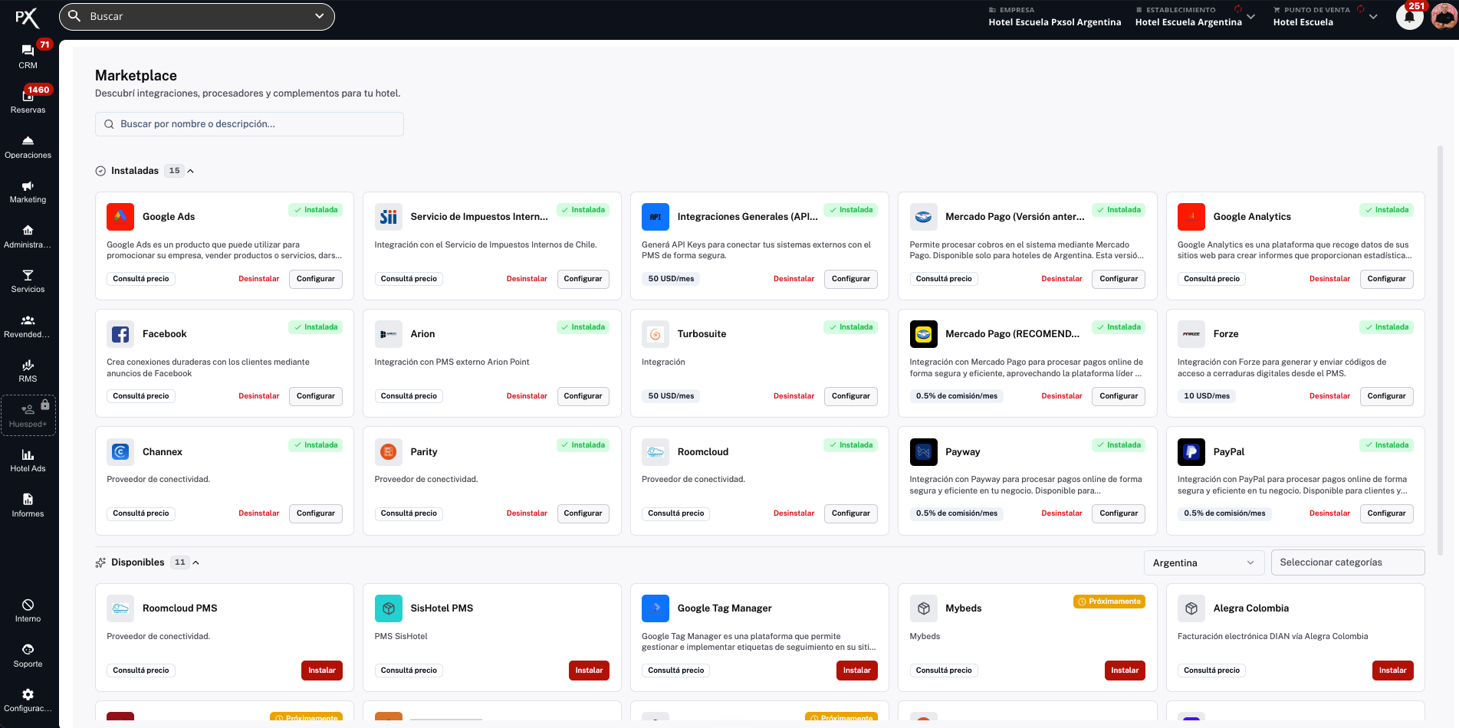This screenshot has height=728, width=1459.
Task: Open notifications bell with 251 badge
Action: point(1409,16)
